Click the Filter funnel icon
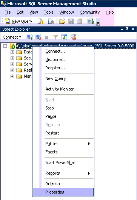This screenshot has height=200, width=137. click(55, 37)
